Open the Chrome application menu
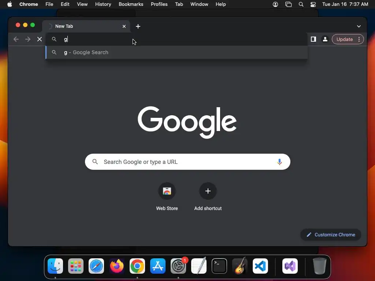The height and width of the screenshot is (281, 375). click(29, 4)
